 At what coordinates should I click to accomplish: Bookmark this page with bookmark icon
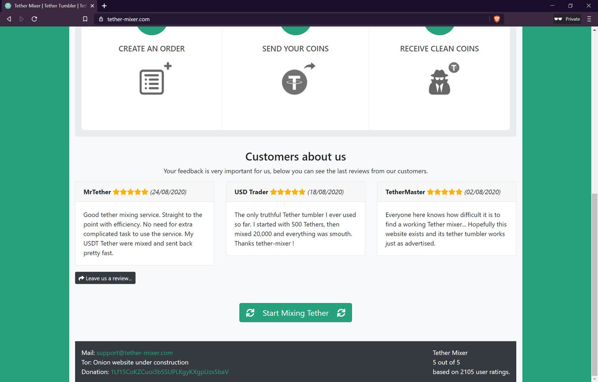tap(85, 19)
